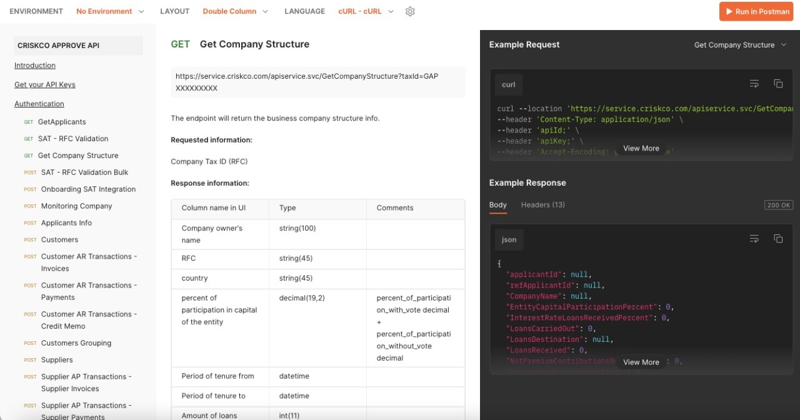This screenshot has height=420, width=800.
Task: Open Customers Grouping request
Action: coord(76,343)
